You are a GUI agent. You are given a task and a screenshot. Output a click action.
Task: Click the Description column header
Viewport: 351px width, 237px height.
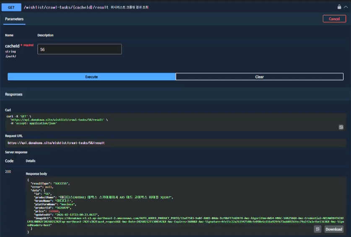tap(45, 35)
